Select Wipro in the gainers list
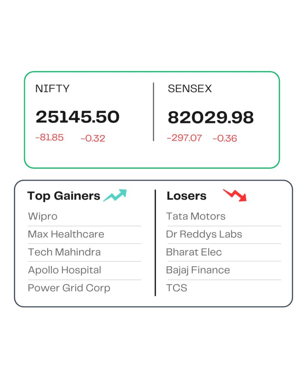The height and width of the screenshot is (384, 307). click(43, 216)
